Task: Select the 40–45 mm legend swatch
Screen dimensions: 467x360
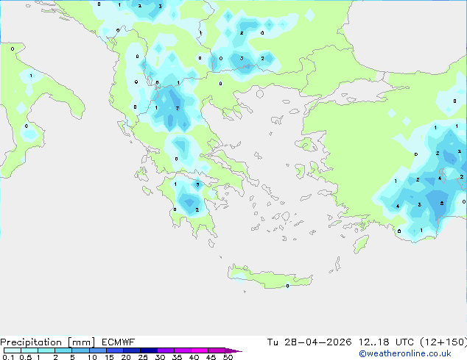Action: [200, 350]
